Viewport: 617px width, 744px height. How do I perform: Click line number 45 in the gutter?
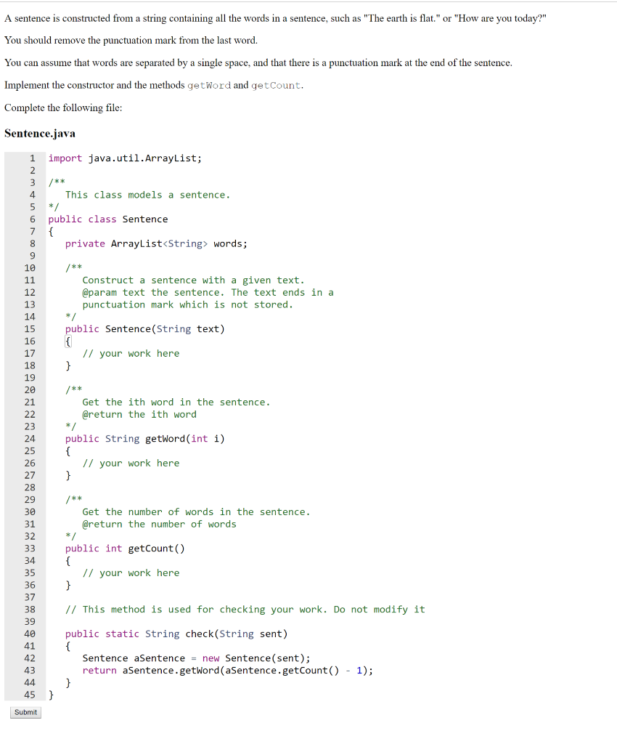tap(29, 695)
